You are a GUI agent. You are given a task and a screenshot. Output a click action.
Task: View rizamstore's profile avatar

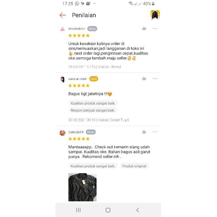[62, 29]
